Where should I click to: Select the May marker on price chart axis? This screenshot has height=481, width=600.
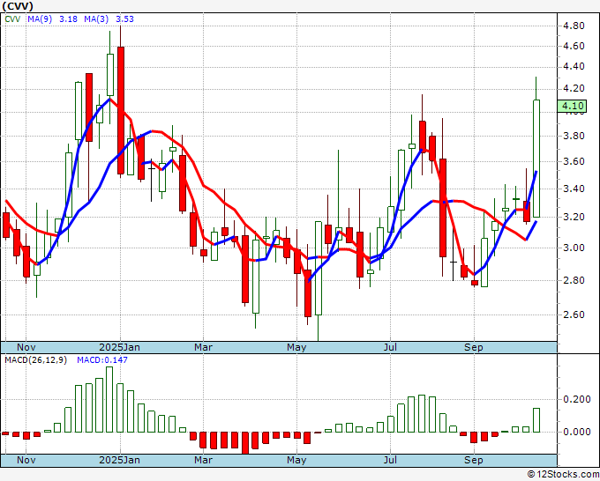[296, 347]
